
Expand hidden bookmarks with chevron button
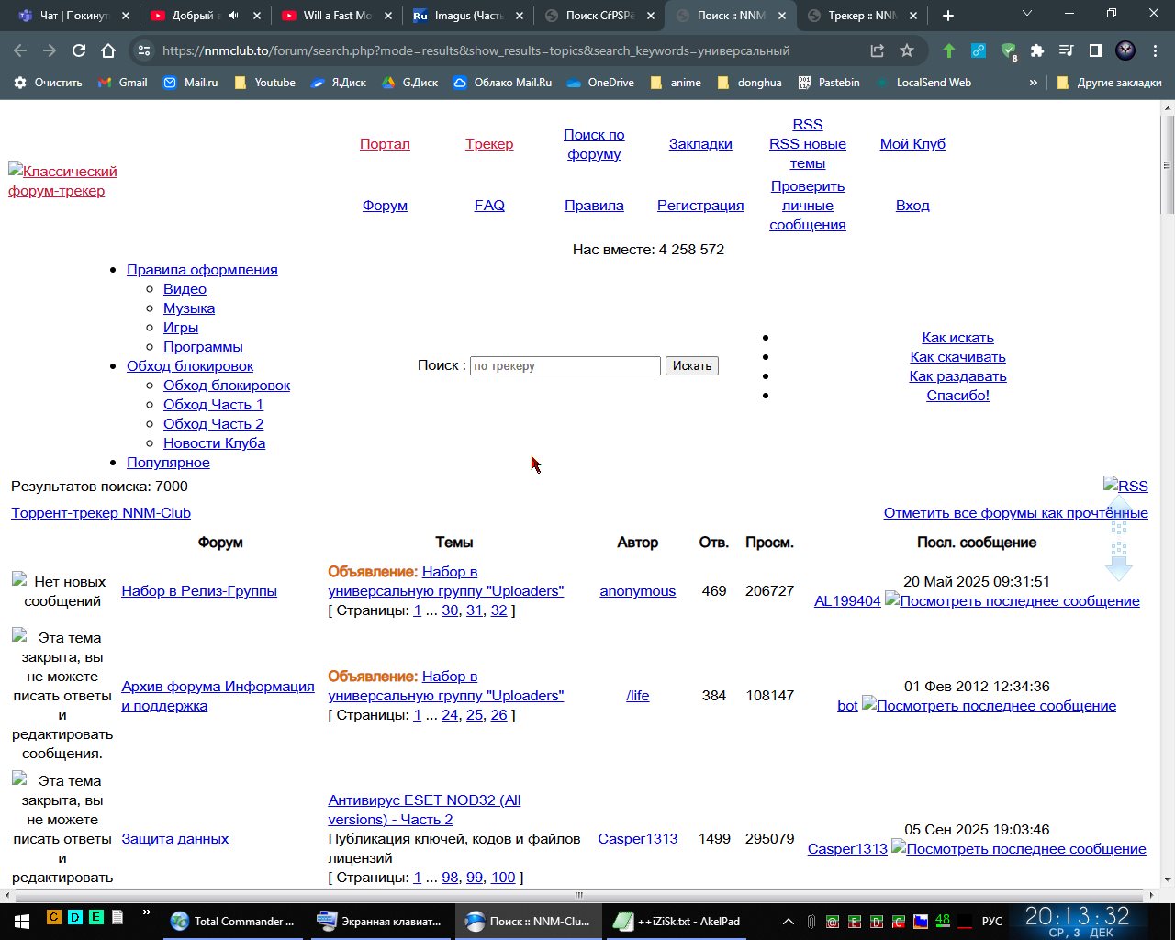pos(1033,83)
